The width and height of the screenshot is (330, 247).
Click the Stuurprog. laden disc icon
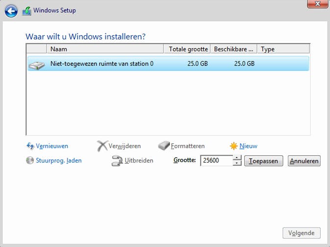coord(30,160)
